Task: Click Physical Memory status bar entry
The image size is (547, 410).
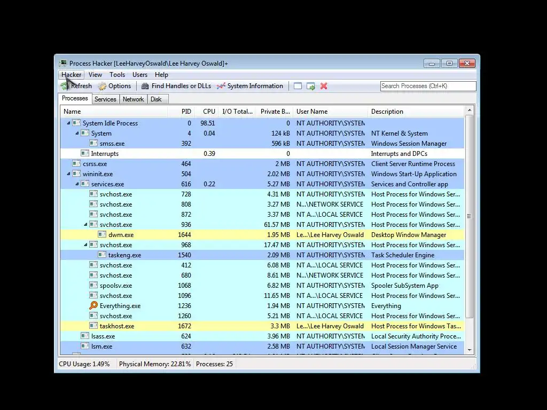Action: (x=155, y=364)
